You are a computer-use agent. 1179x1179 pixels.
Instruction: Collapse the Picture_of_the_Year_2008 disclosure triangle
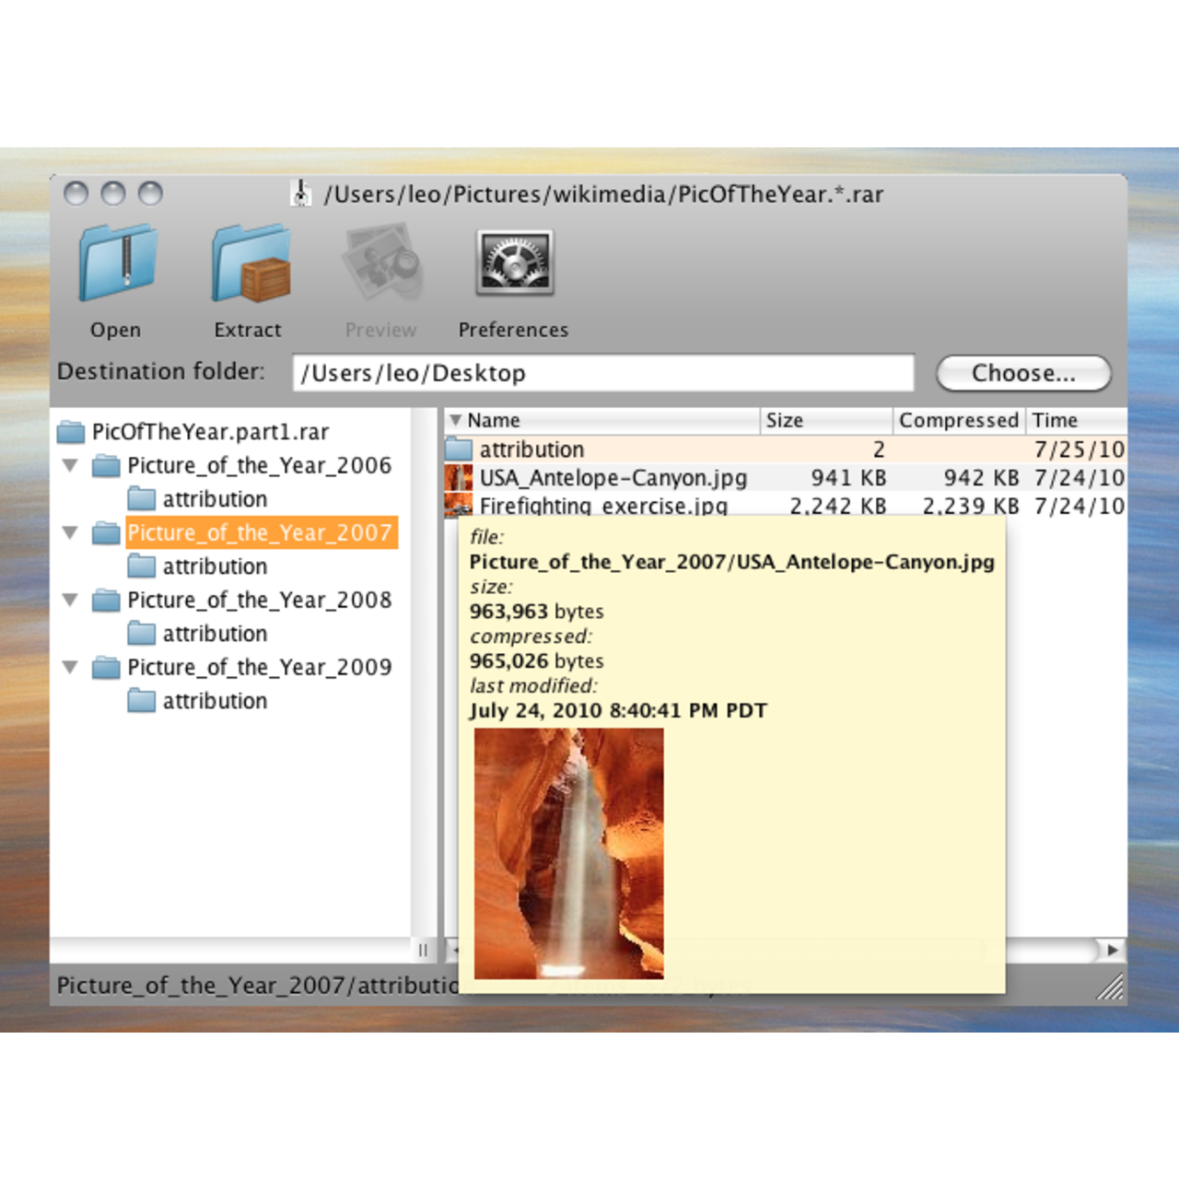point(70,600)
